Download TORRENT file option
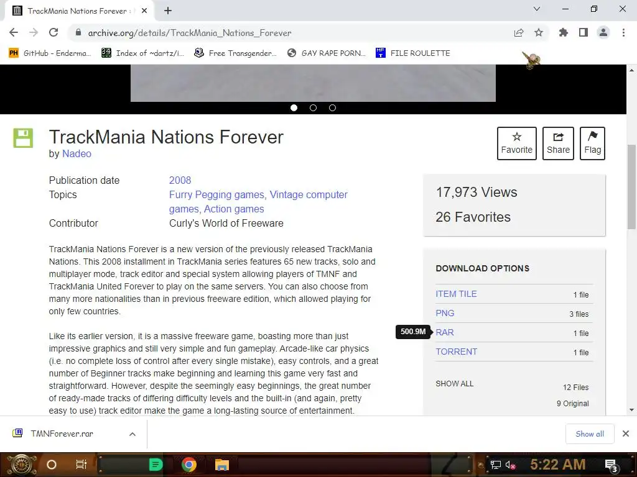The width and height of the screenshot is (637, 477). (x=456, y=352)
